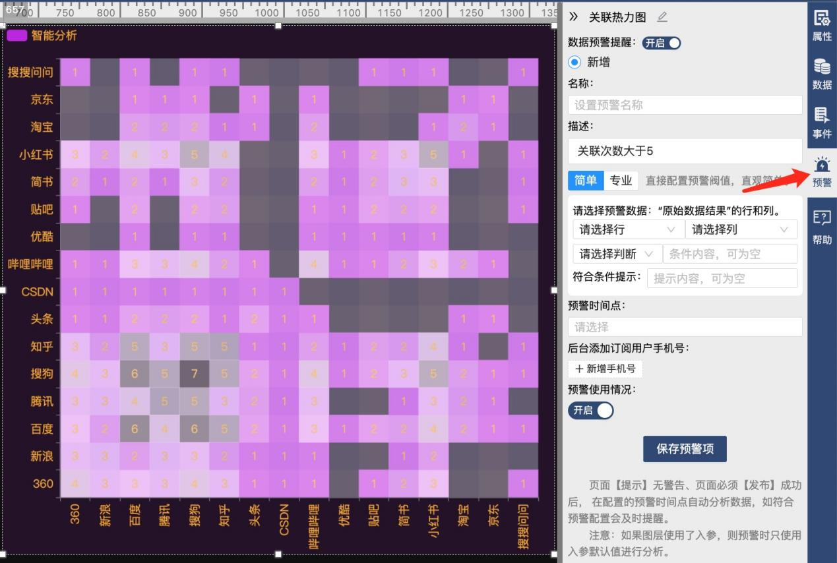Viewport: 837px width, 563px height.
Task: Click the 条件内容 input field
Action: coord(730,254)
